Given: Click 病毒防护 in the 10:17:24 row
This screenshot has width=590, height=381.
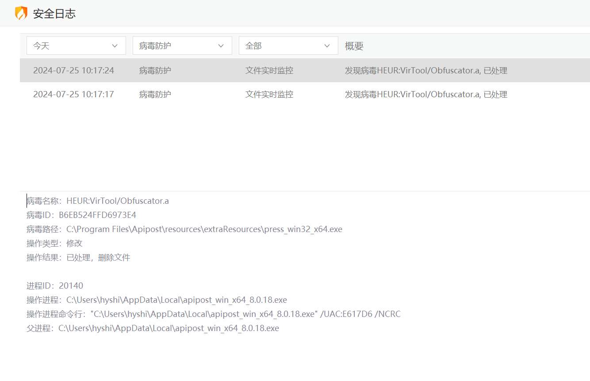Looking at the screenshot, I should [155, 70].
